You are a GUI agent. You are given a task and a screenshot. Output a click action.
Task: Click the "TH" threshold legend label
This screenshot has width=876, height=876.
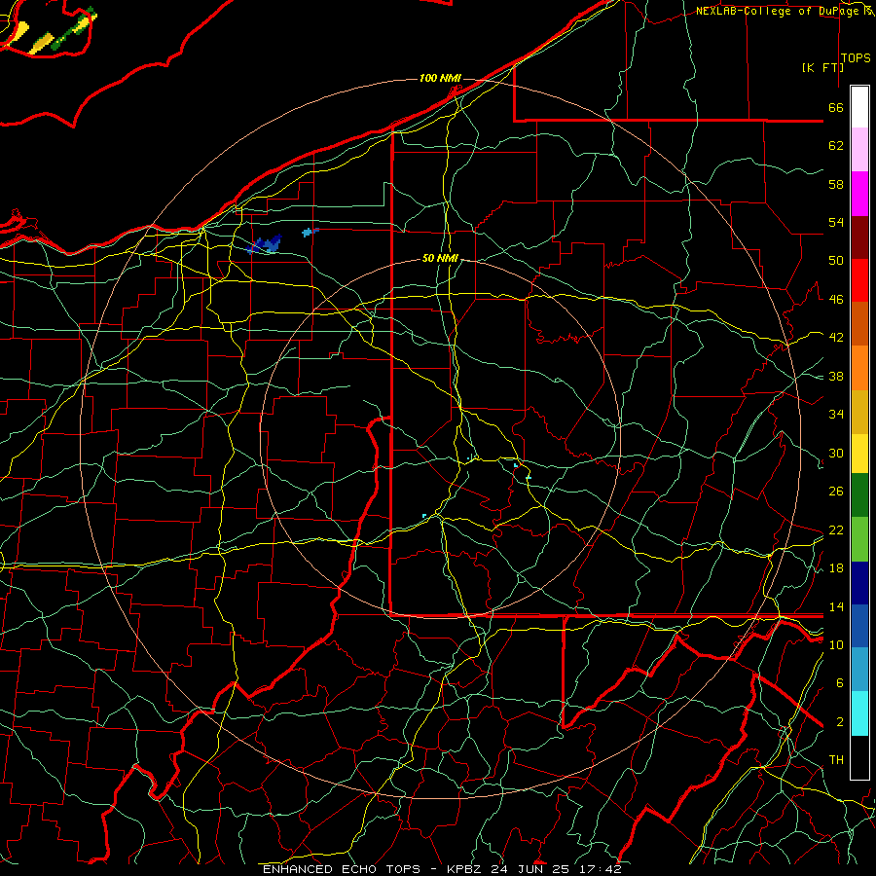836,760
